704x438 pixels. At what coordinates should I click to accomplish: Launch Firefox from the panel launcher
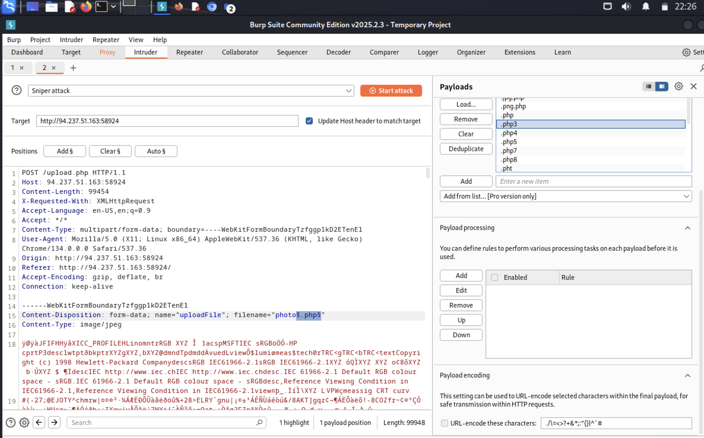coord(86,7)
